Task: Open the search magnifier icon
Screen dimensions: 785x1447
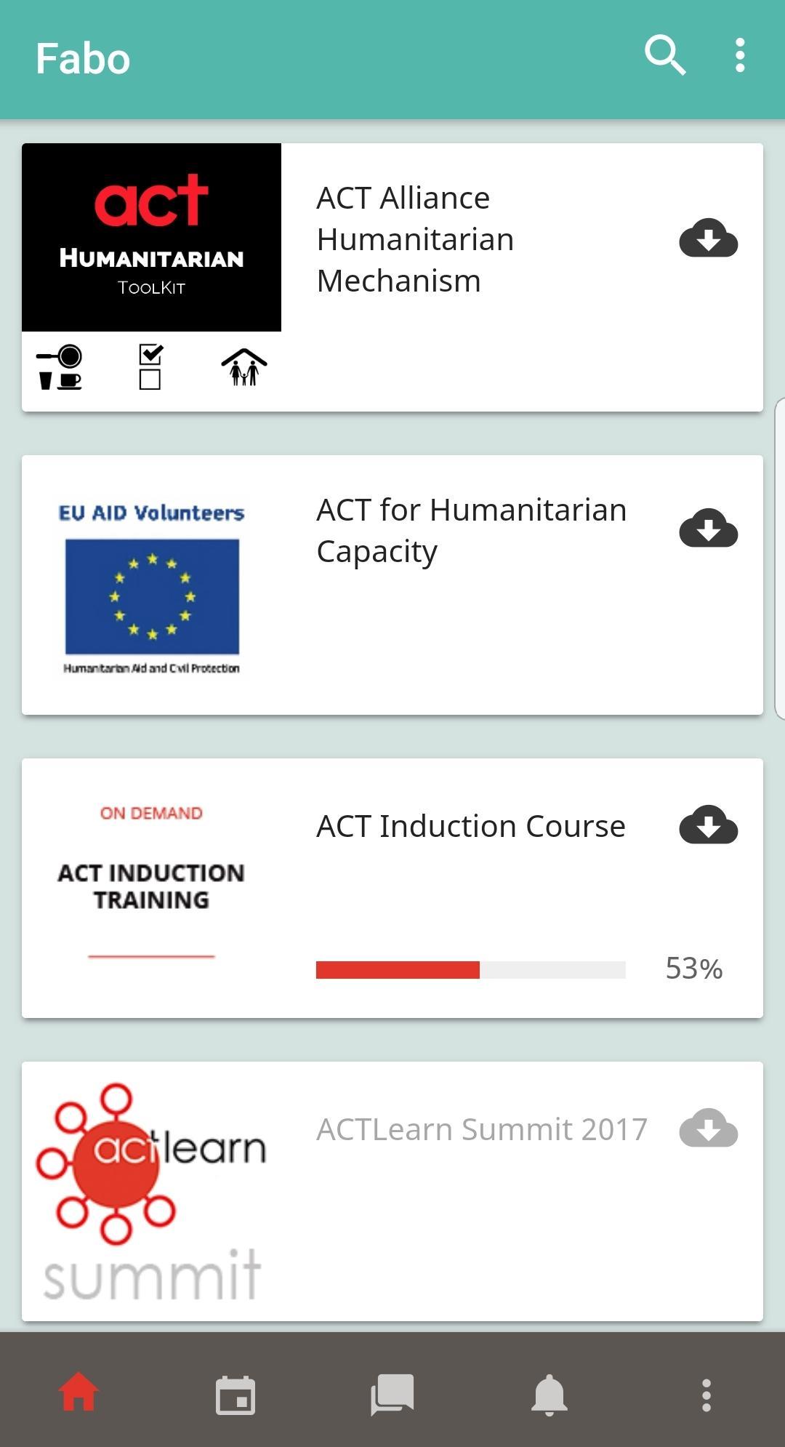Action: pyautogui.click(x=665, y=55)
